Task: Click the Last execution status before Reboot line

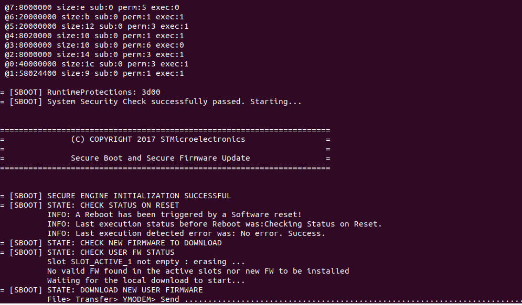Action: (215, 224)
